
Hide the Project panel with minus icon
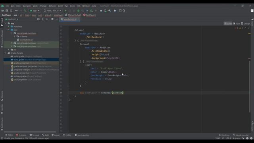click(x=56, y=19)
